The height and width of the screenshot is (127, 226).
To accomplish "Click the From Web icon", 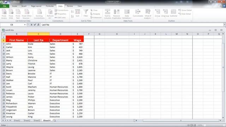I will tap(11, 14).
